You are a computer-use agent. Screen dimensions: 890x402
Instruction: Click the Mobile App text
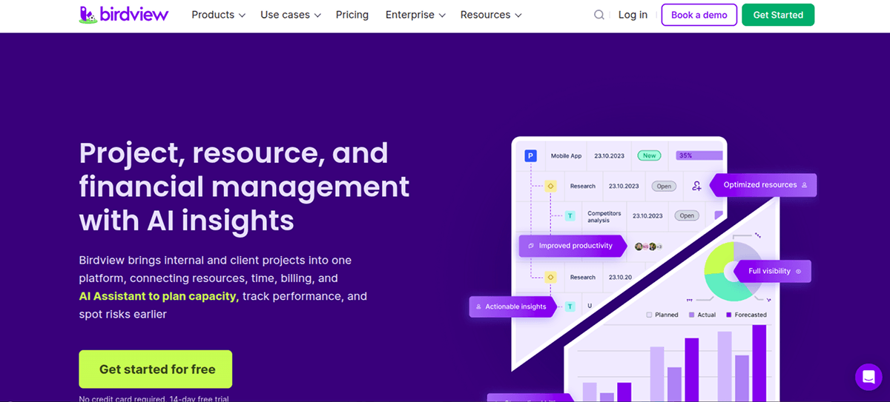567,156
